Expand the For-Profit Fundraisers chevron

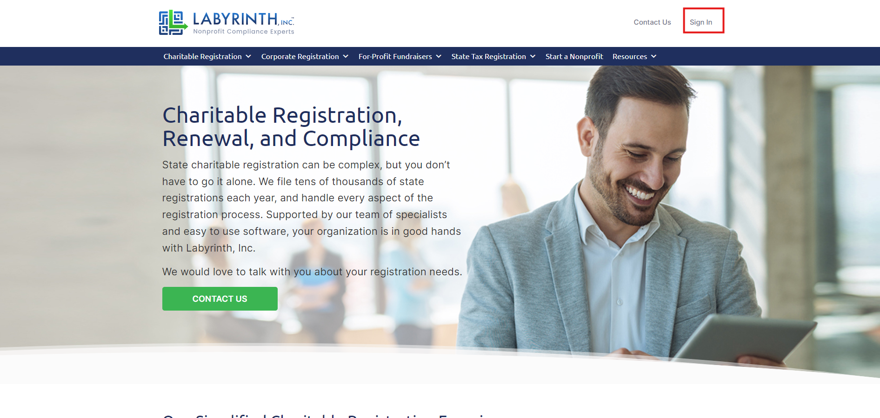point(439,56)
